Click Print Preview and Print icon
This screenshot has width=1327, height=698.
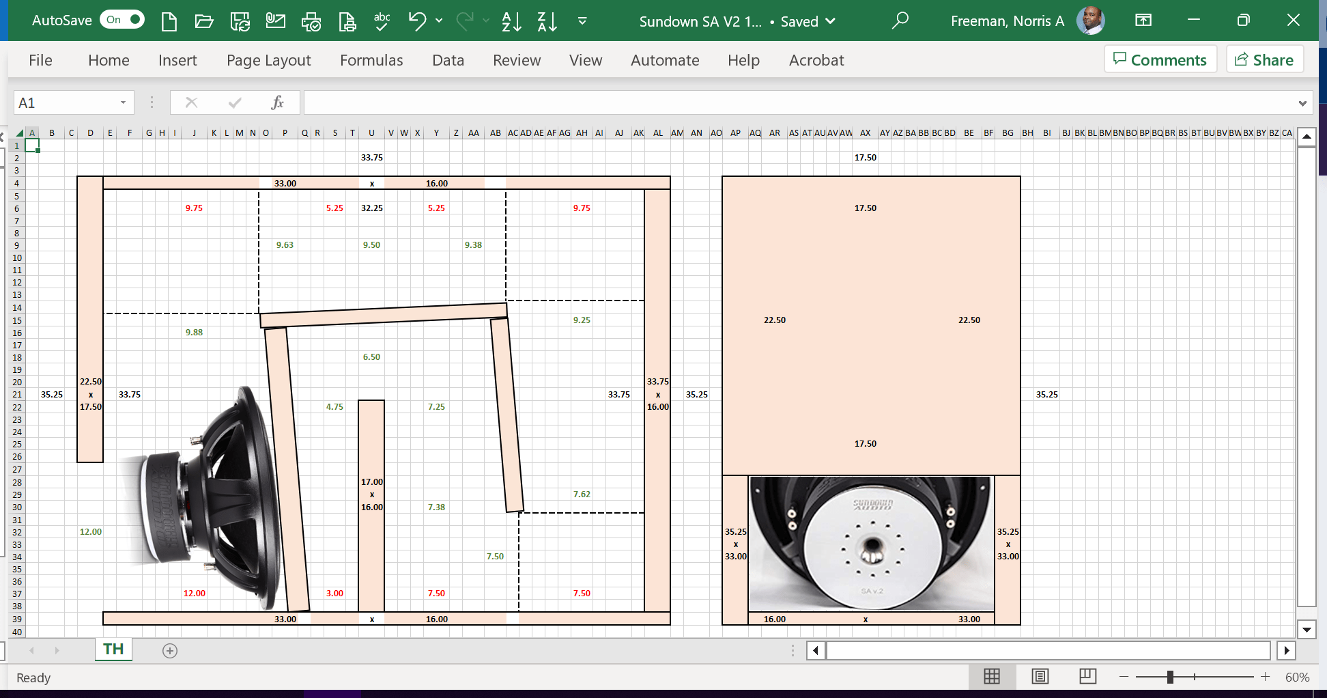pos(311,21)
